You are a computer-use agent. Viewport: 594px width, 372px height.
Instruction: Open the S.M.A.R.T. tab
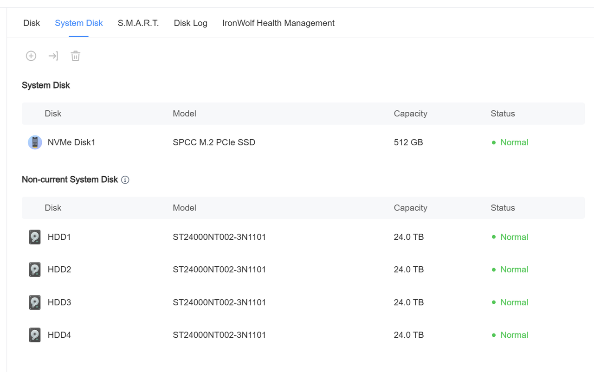(x=138, y=23)
